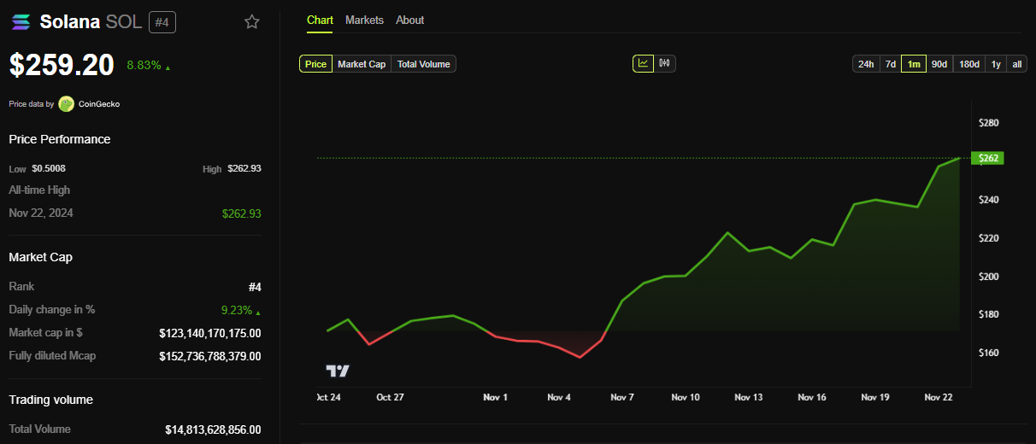1036x444 pixels.
Task: Click the $262 current price label on axis
Action: click(989, 158)
